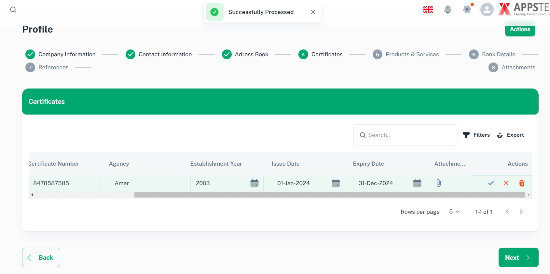Confirm row edit with blue checkmark
The image size is (550, 274).
coord(491,183)
